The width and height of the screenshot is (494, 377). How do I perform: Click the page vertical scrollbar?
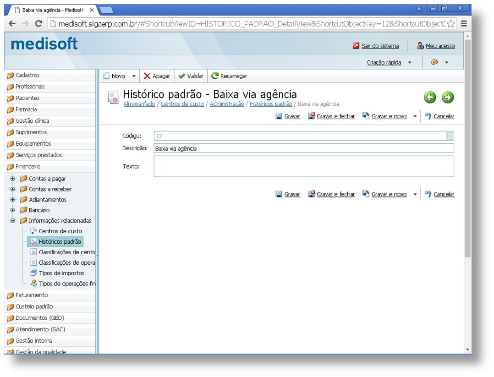(x=467, y=148)
